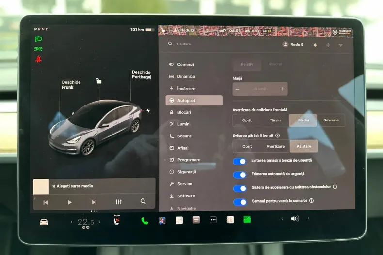
Task: Tap Deschide Frunk to open front trunk
Action: pyautogui.click(x=71, y=85)
